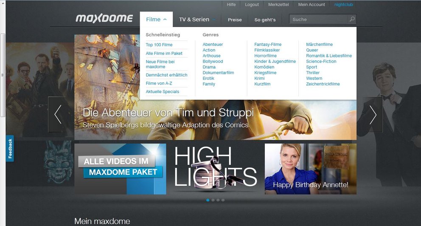Open Märchenfilme genre
This screenshot has height=226, width=421.
click(x=320, y=44)
